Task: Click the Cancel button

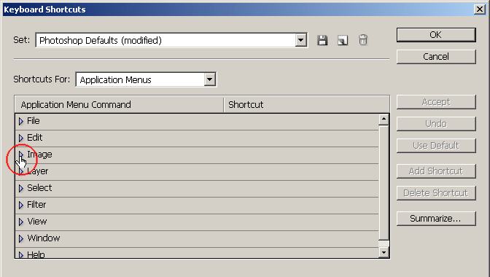Action: click(436, 57)
